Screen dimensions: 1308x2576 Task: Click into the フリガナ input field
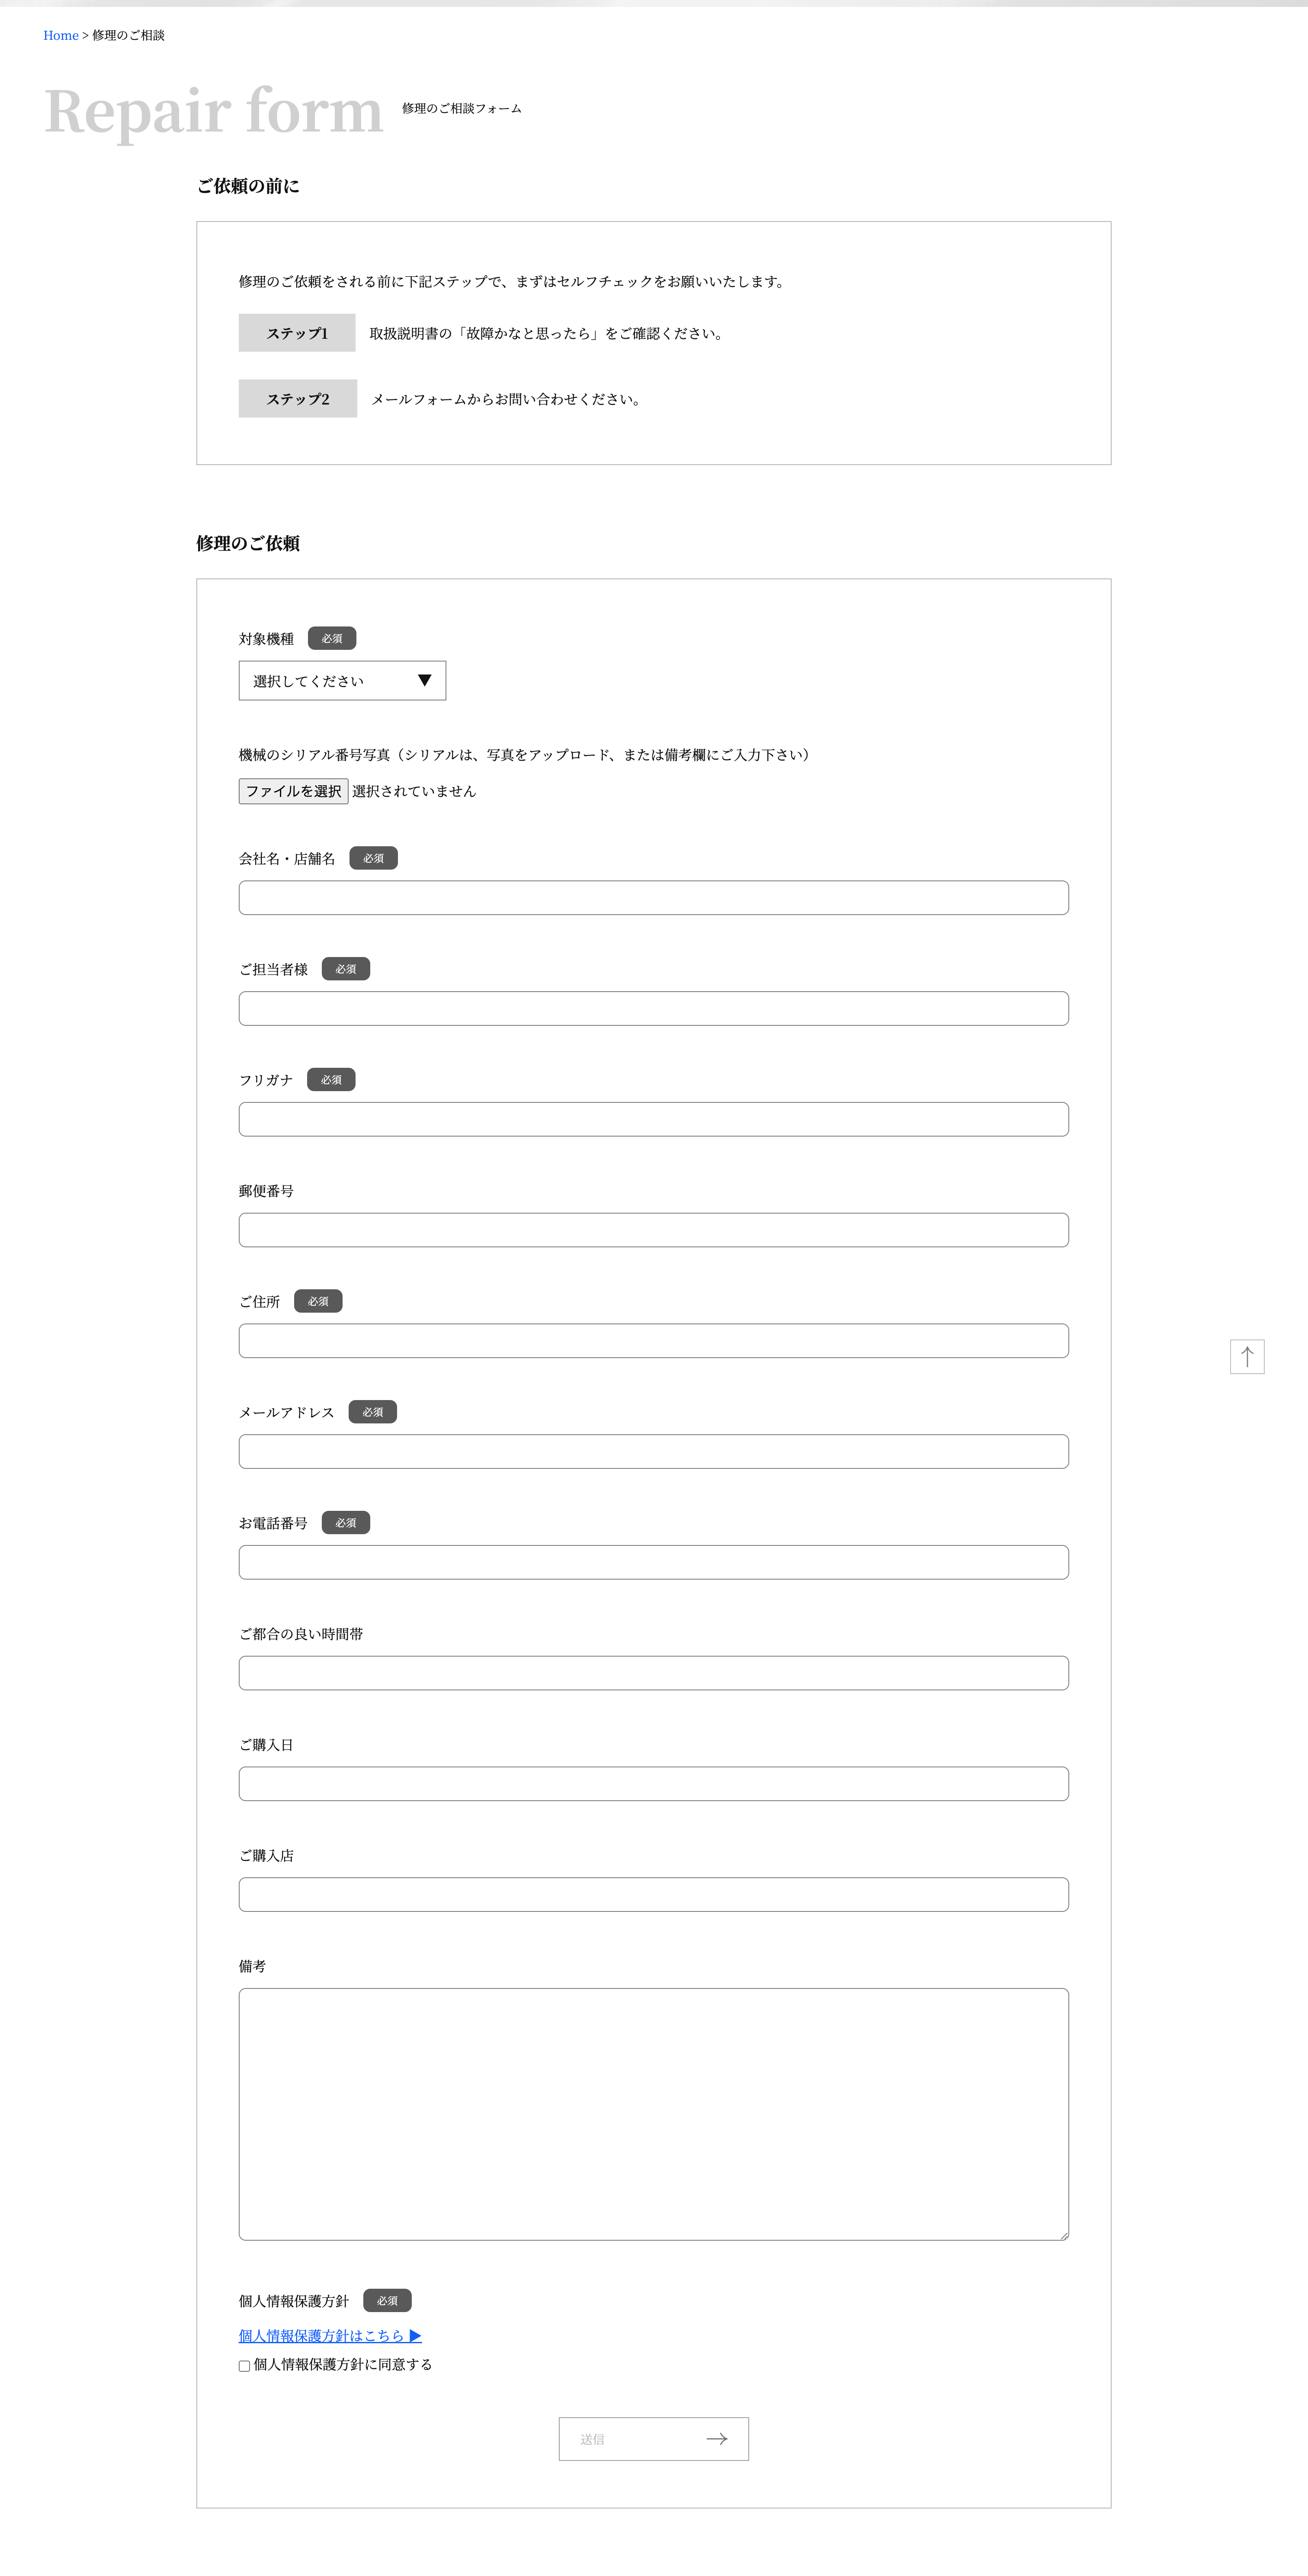tap(654, 1119)
